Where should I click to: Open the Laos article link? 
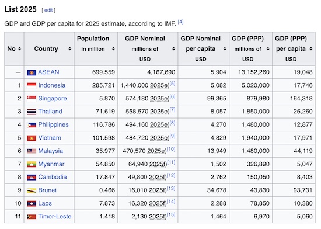tap(45, 203)
